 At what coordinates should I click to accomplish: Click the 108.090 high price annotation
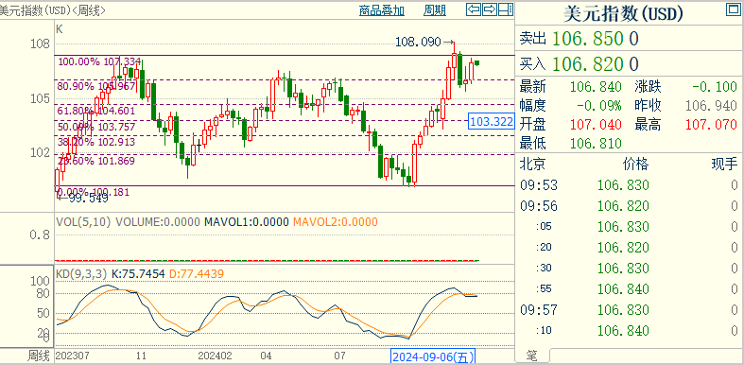pyautogui.click(x=425, y=43)
